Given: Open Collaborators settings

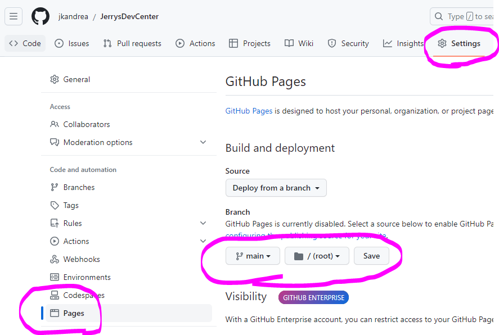Looking at the screenshot, I should point(129,124).
